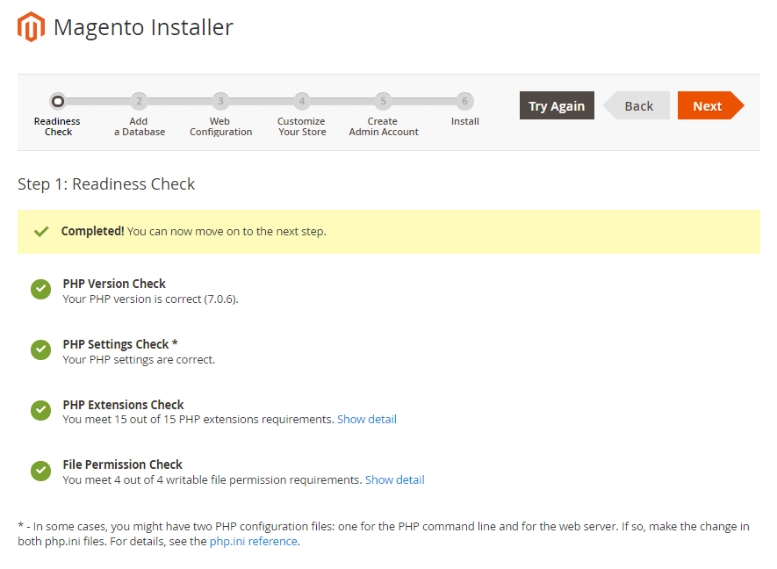Click the Step 1: Readiness Check heading
Viewport: 777px width, 569px height.
click(x=106, y=184)
